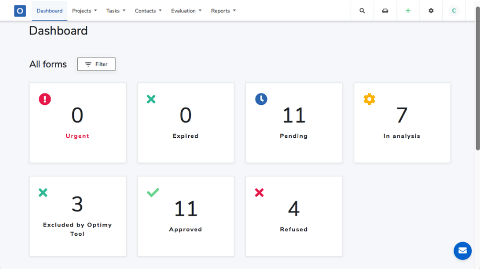Image resolution: width=480 pixels, height=269 pixels.
Task: Click the green plus add icon
Action: [x=408, y=11]
